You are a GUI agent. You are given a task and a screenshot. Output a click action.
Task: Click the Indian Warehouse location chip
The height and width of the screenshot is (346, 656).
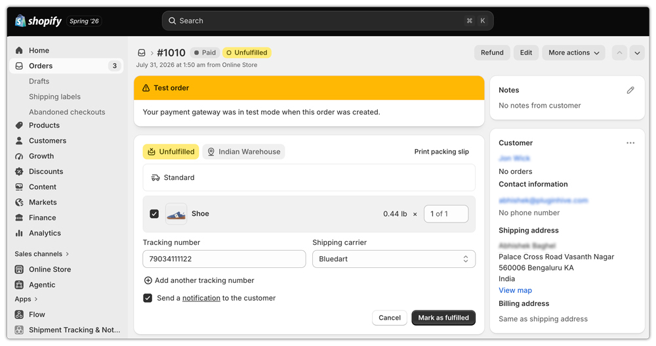244,152
